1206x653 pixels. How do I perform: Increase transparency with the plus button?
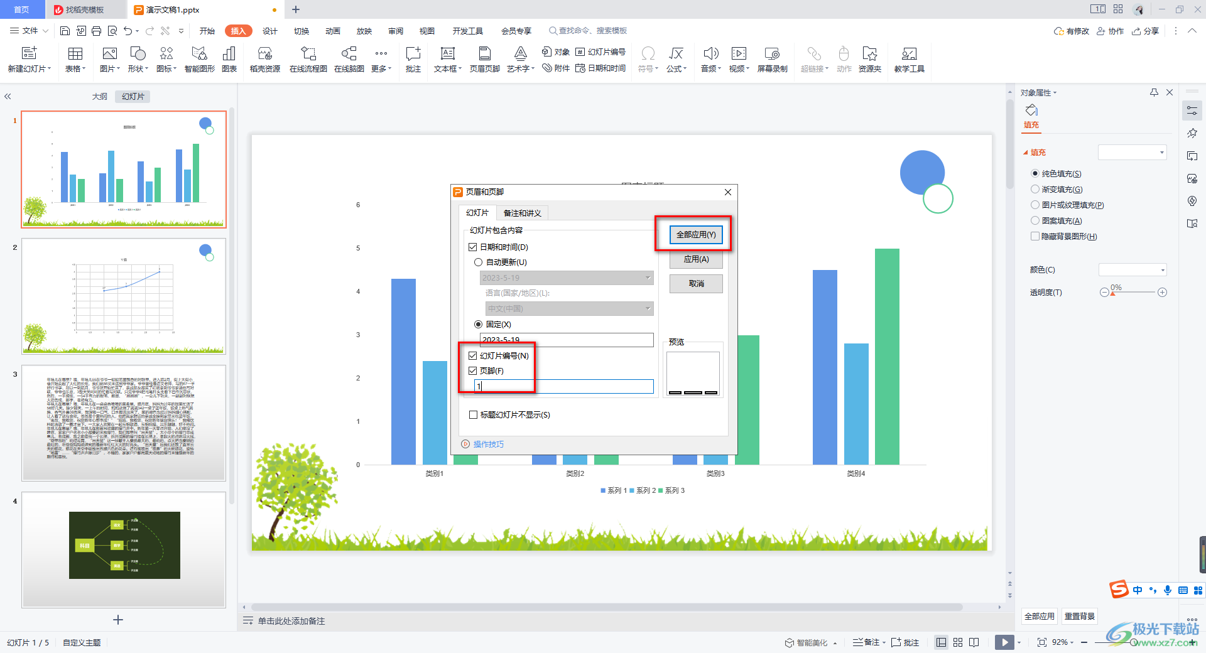click(x=1163, y=293)
